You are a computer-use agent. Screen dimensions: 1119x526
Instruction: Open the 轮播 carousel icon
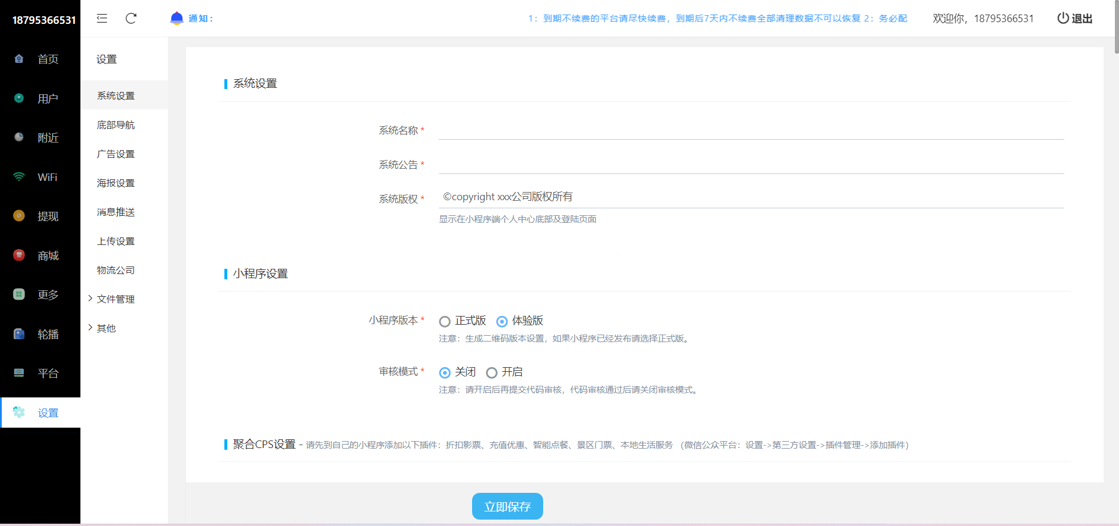19,334
